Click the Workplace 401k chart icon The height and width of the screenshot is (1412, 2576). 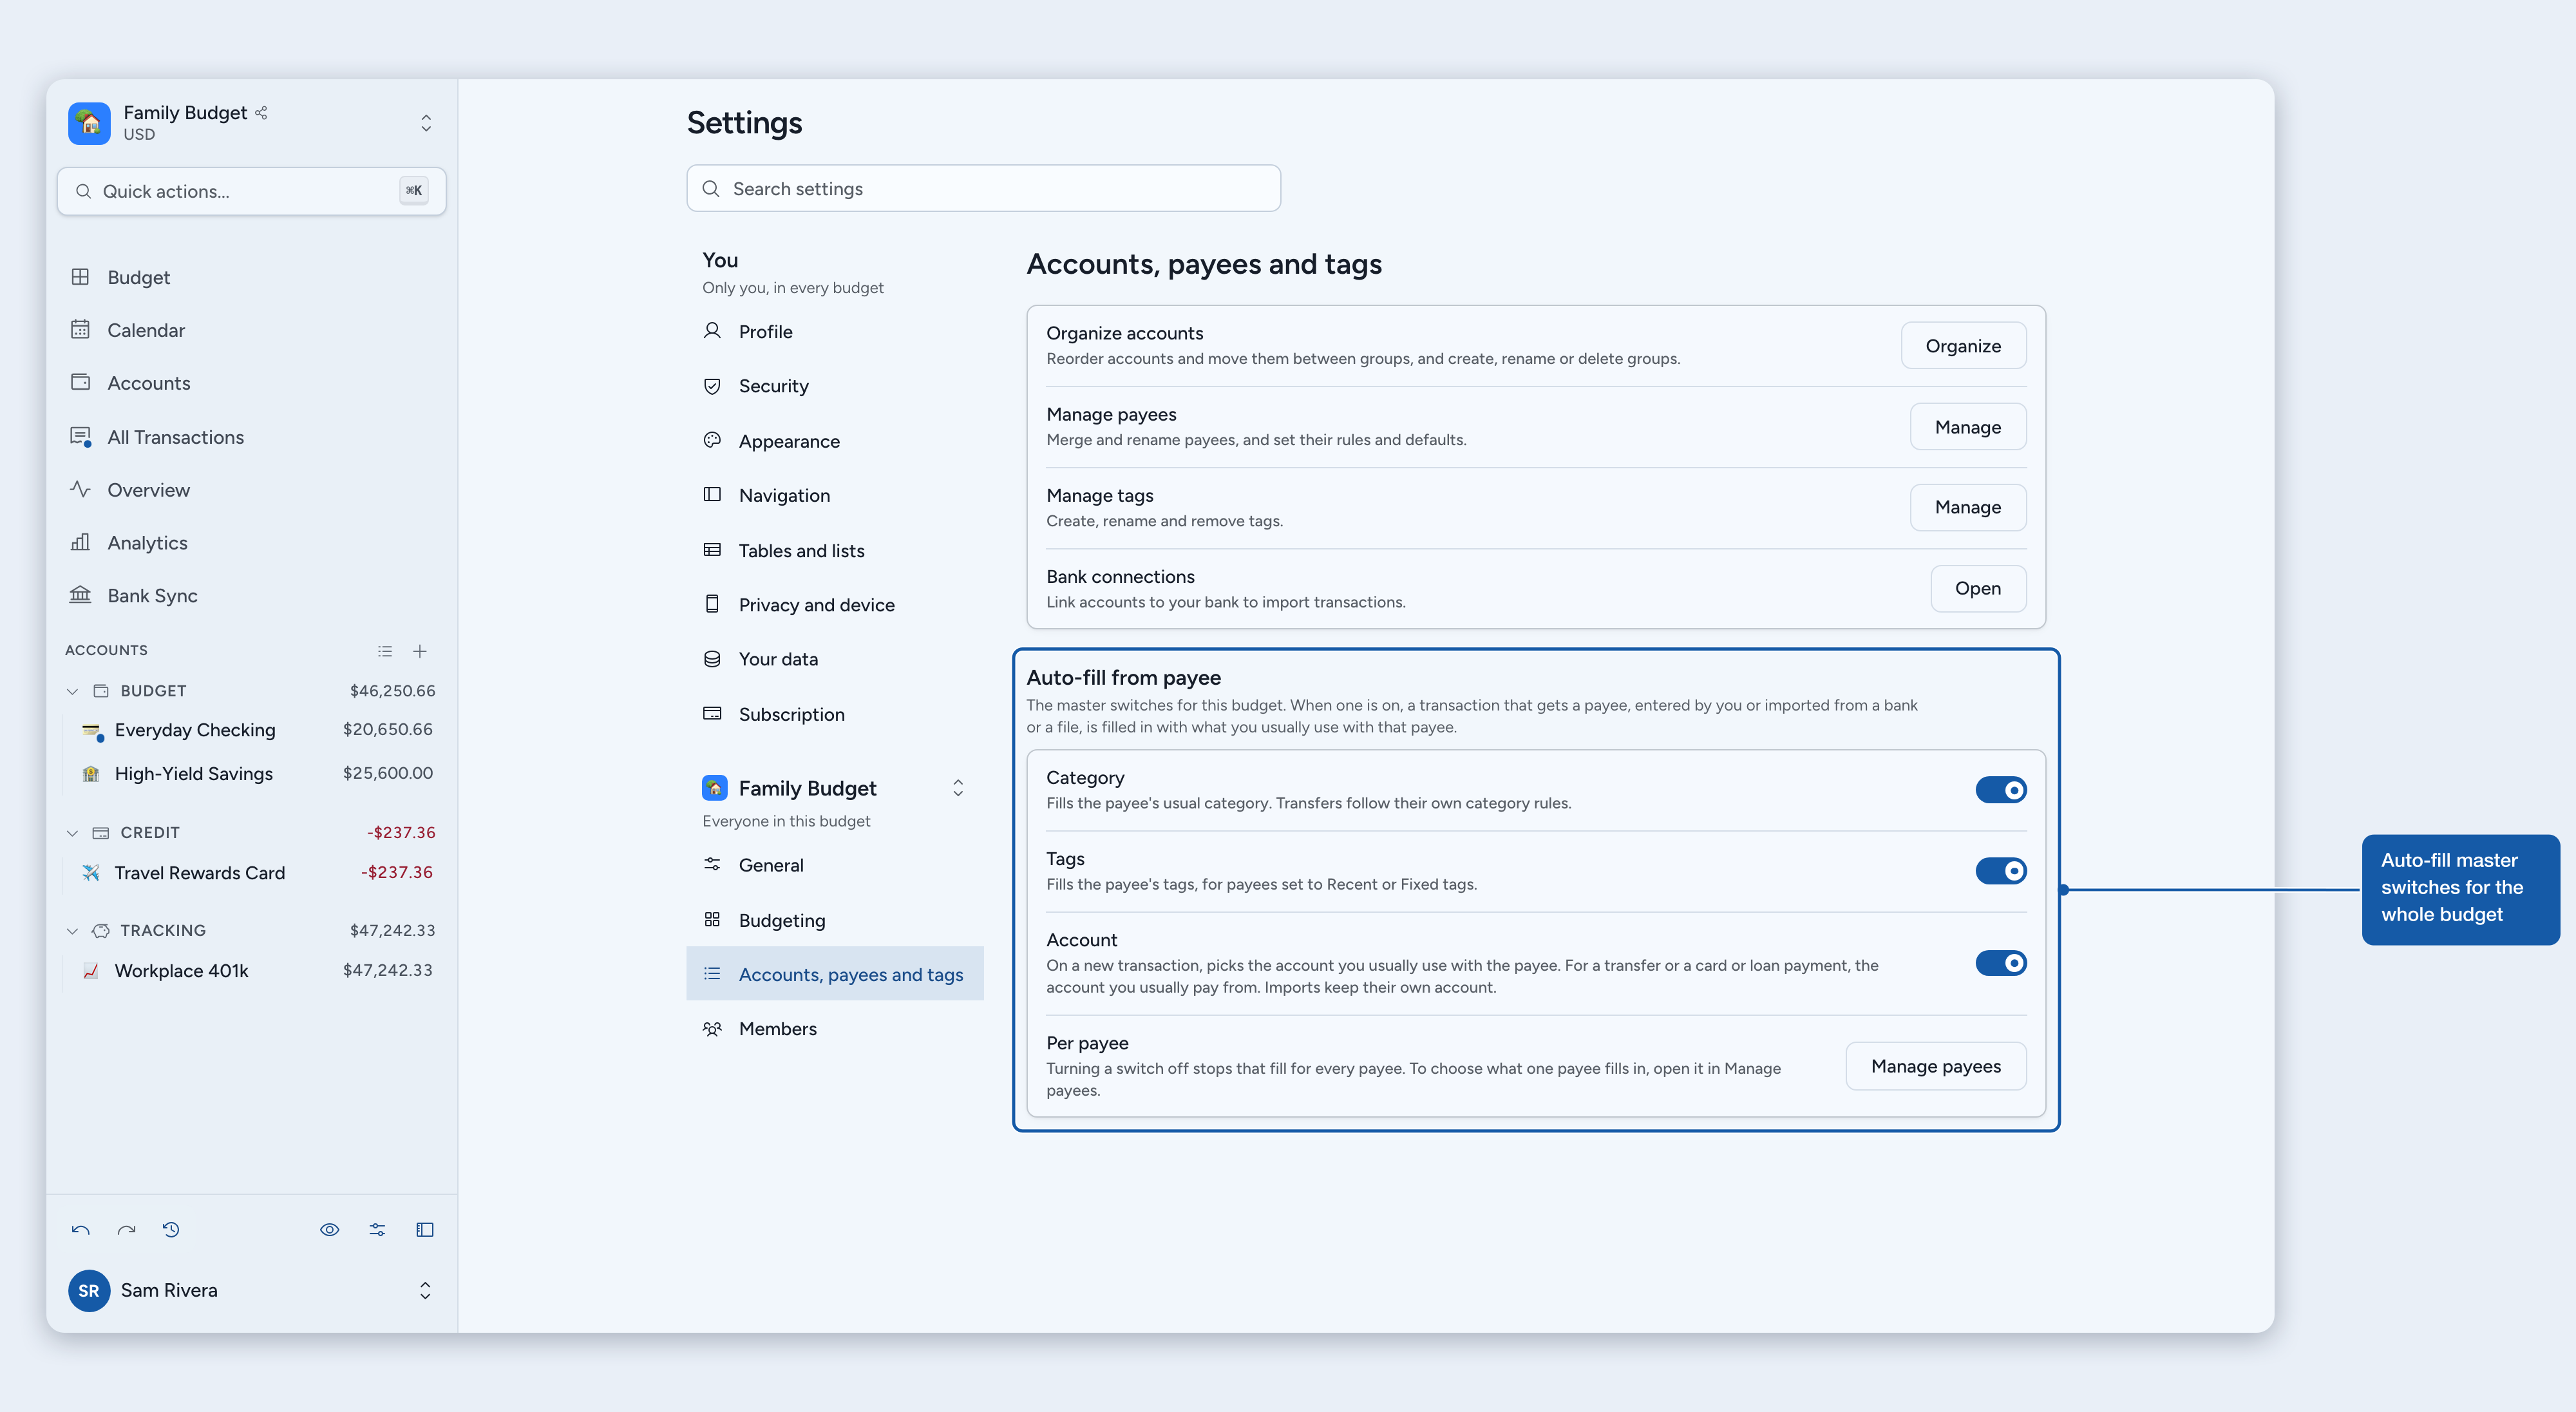click(x=91, y=971)
